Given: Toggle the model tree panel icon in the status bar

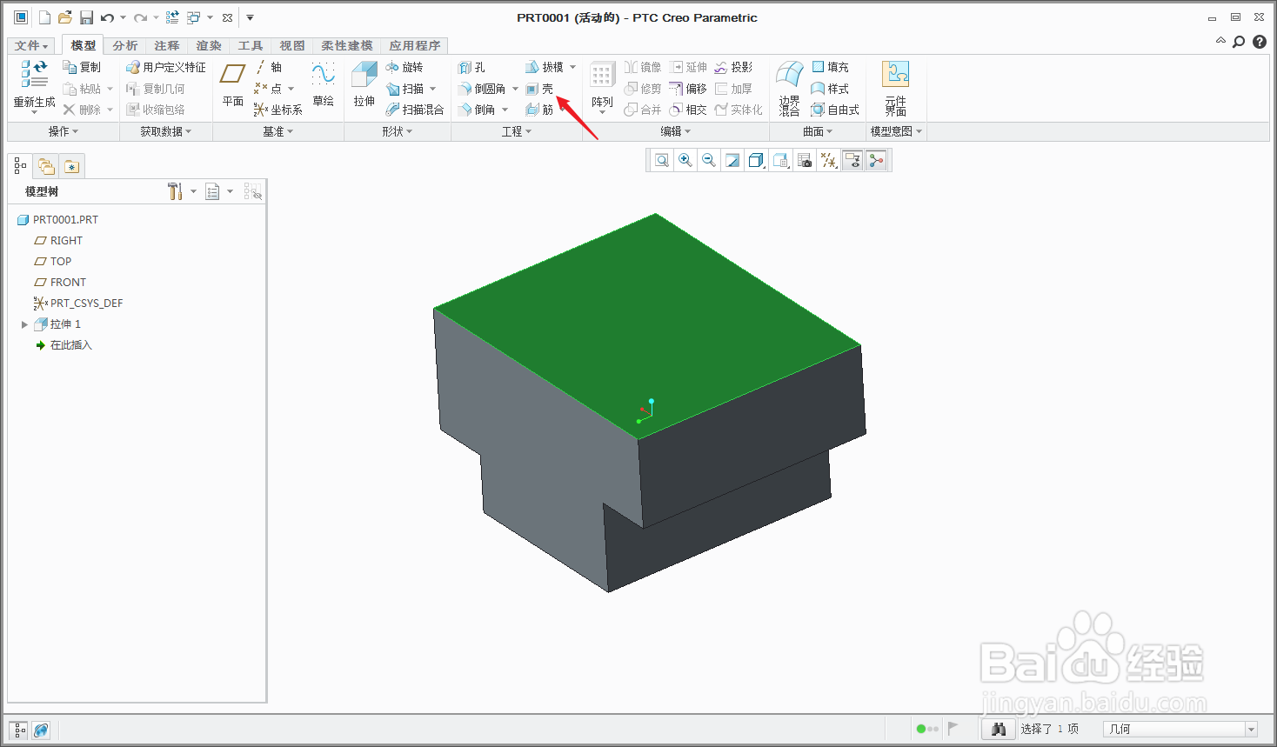Looking at the screenshot, I should pyautogui.click(x=19, y=730).
